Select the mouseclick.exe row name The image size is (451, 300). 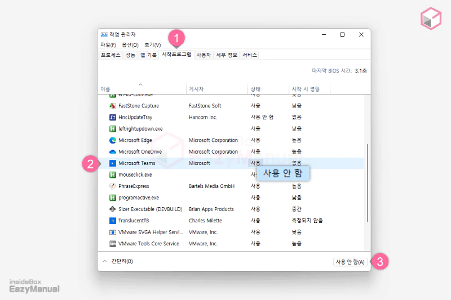point(135,175)
